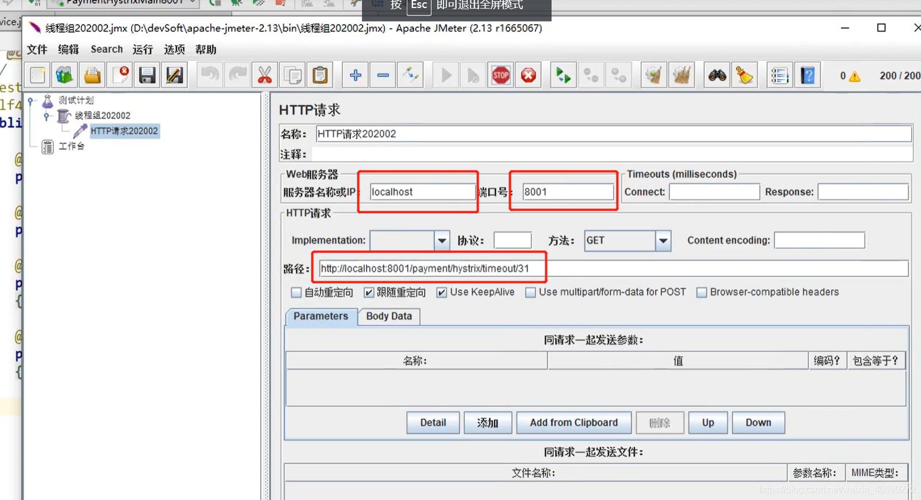Viewport: 921px width, 500px height.
Task: Toggle the Use KeepAlive checkbox
Action: [x=442, y=293]
